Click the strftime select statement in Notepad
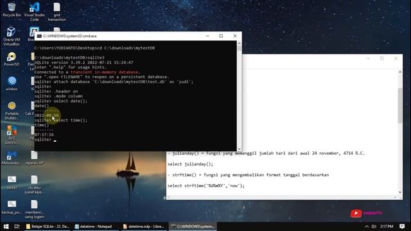Image resolution: width=411 pixels, height=231 pixels. pos(205,185)
